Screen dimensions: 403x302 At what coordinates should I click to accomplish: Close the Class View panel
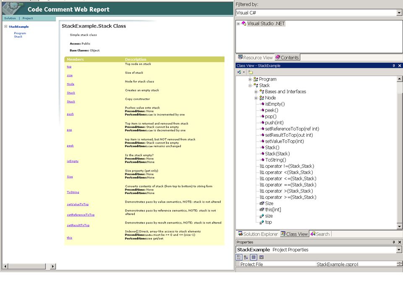coord(400,66)
